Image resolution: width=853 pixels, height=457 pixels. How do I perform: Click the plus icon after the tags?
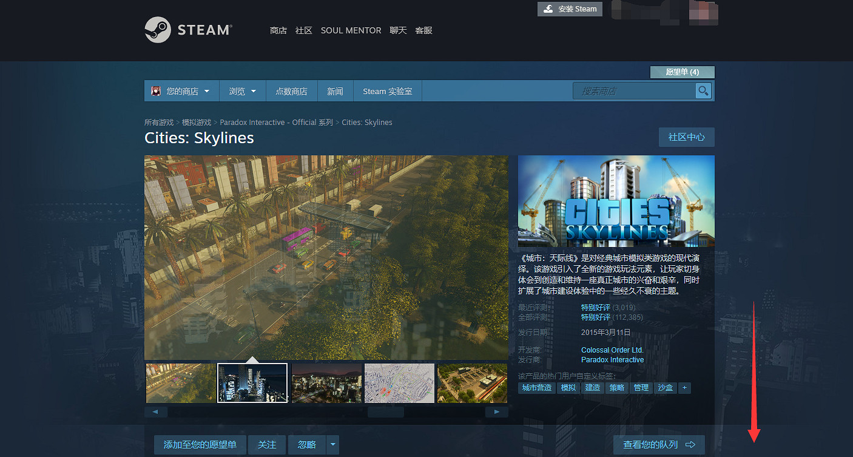tap(684, 388)
